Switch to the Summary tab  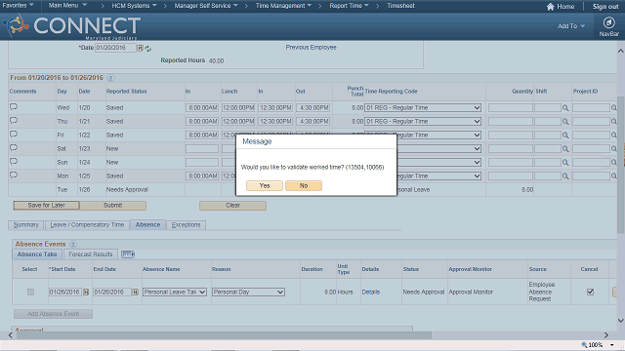point(26,225)
